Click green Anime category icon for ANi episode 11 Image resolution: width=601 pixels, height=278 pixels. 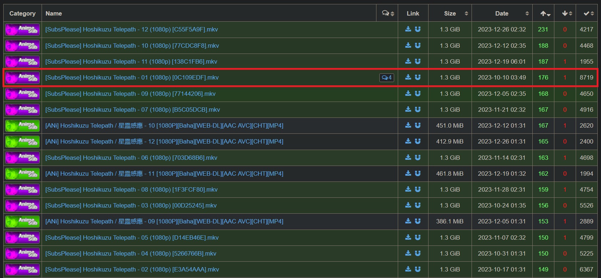22,174
